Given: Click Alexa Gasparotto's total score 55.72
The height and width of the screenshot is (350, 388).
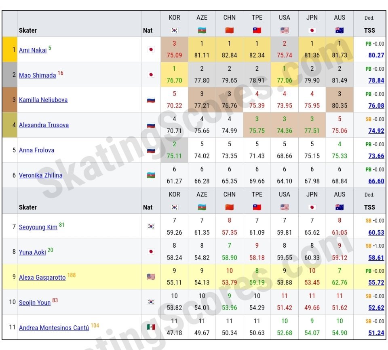Looking at the screenshot, I should click(376, 283).
